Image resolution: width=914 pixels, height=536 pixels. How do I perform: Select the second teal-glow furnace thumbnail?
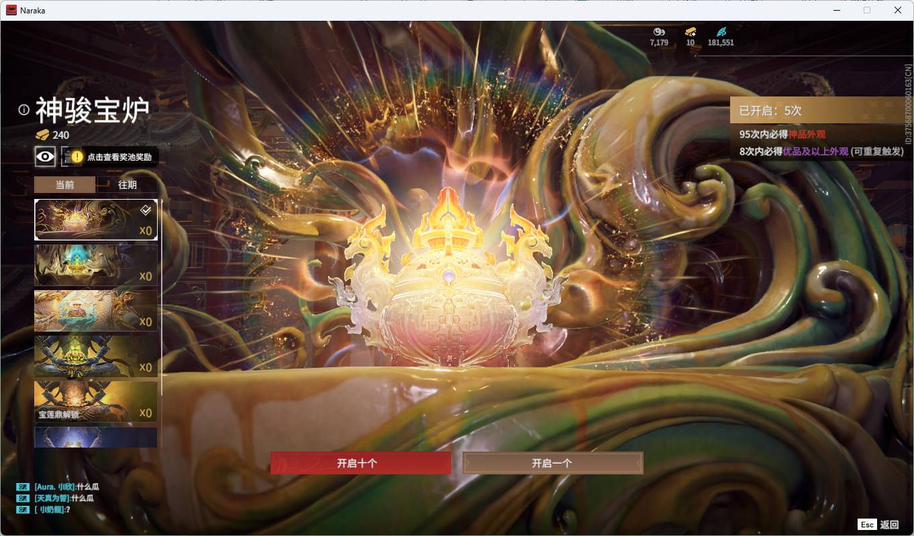coord(96,265)
